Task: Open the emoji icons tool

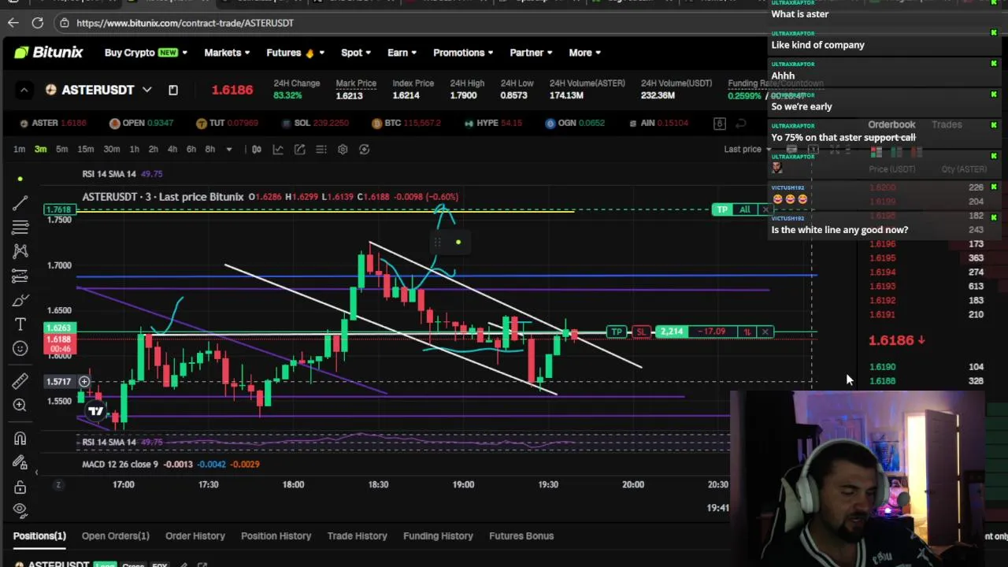Action: click(x=20, y=348)
